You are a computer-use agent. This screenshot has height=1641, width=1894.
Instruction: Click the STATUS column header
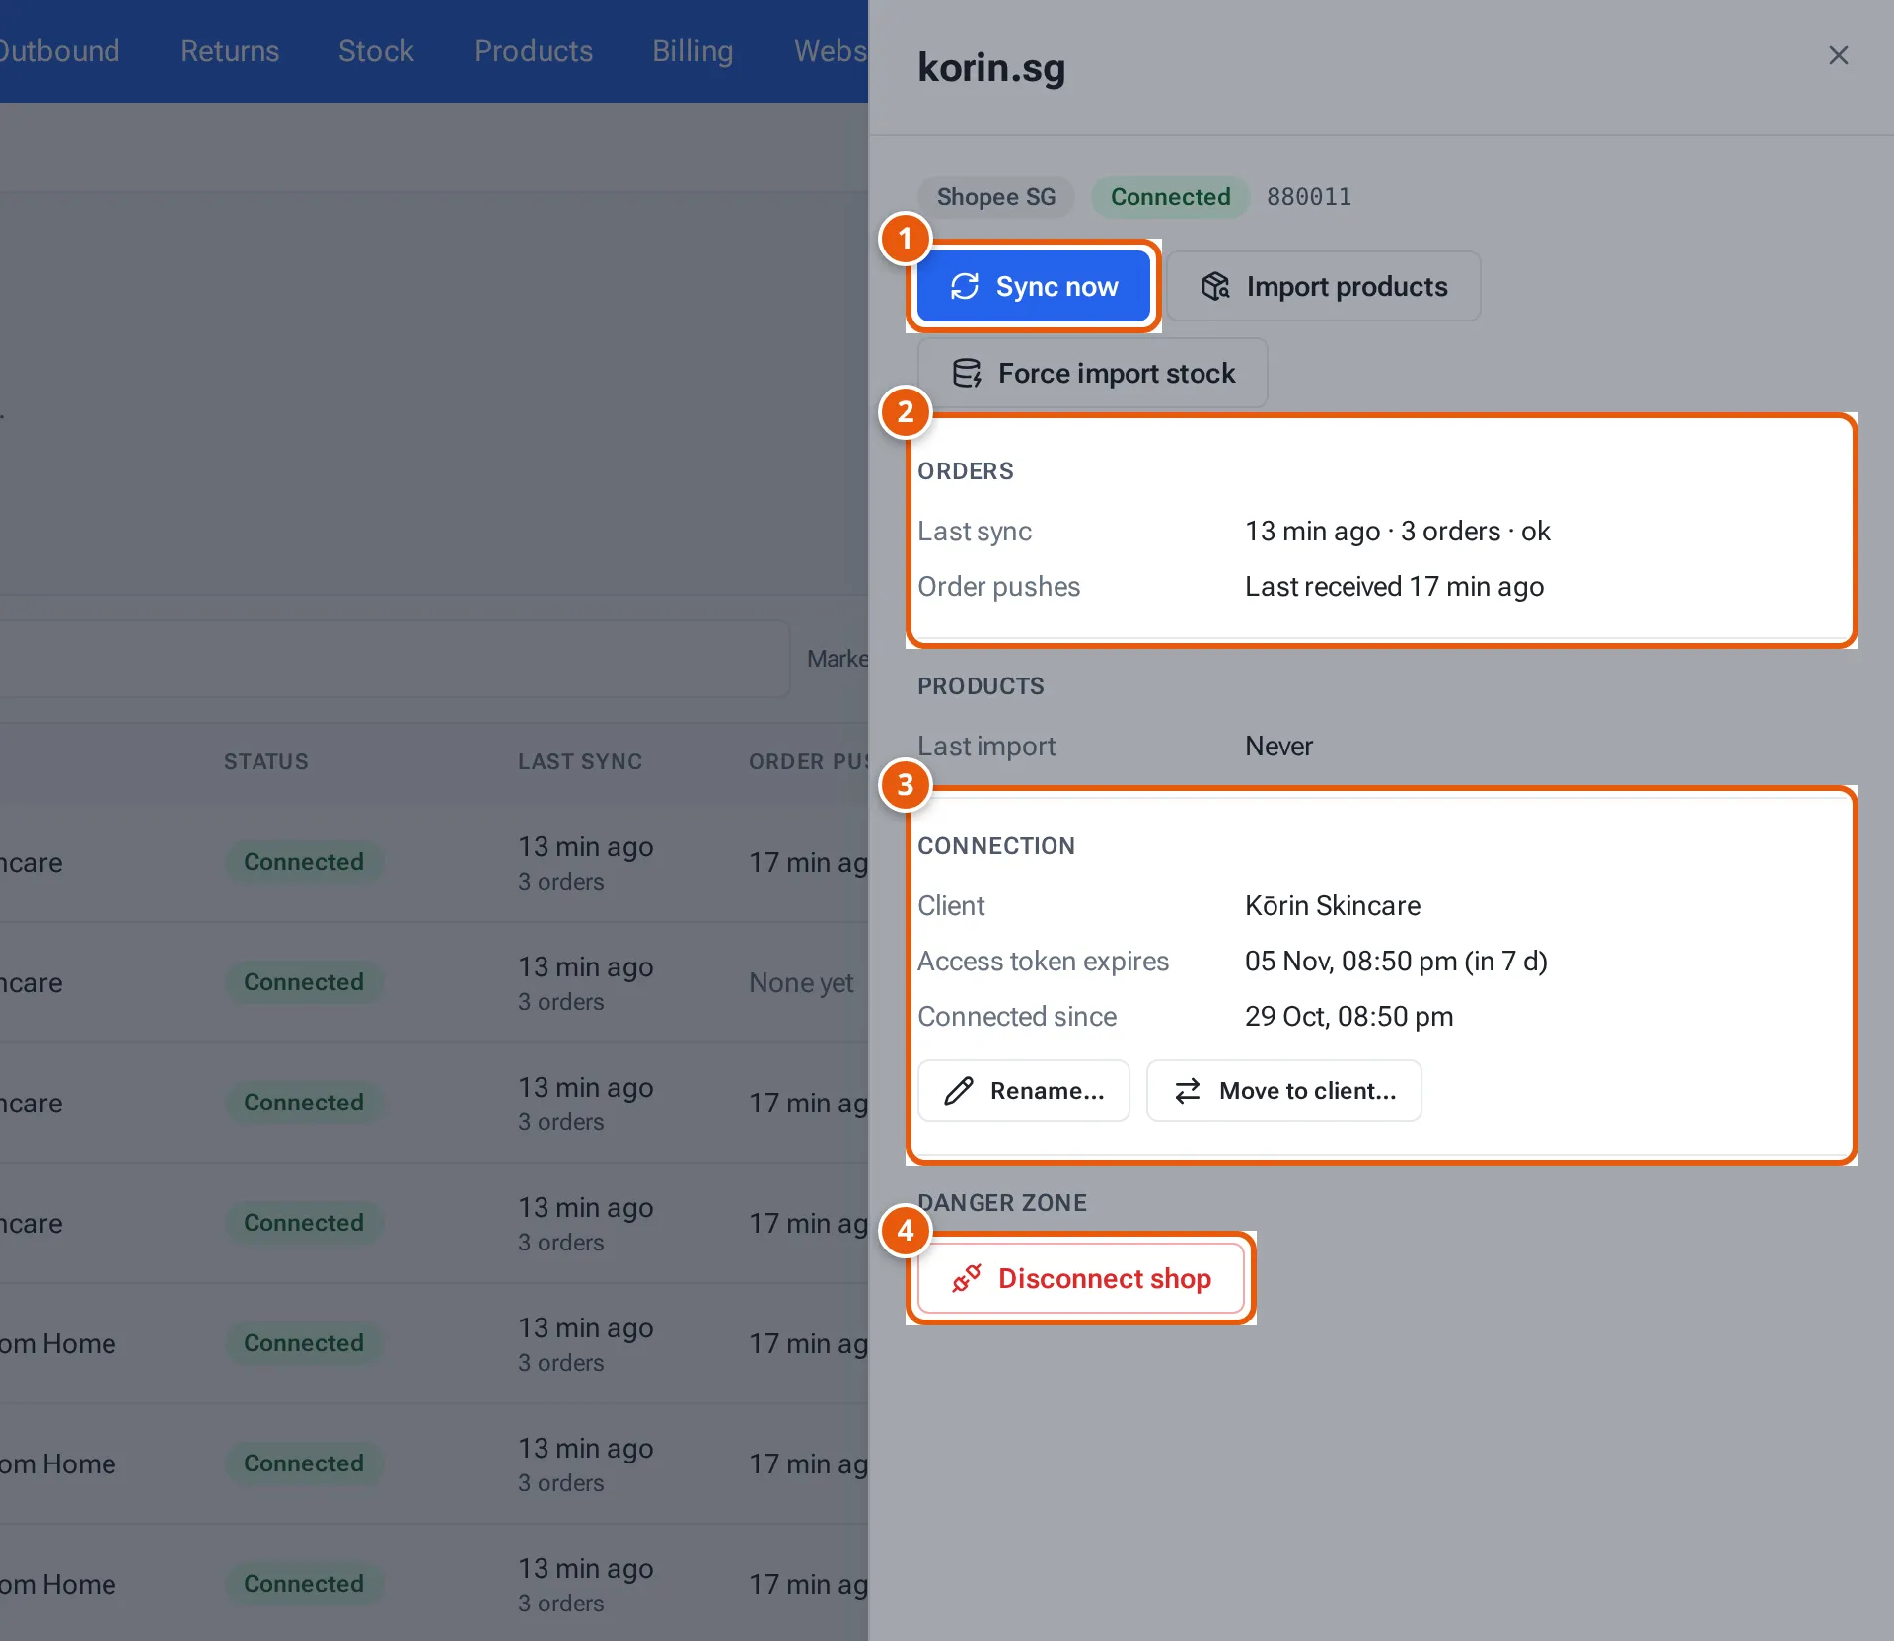point(266,761)
